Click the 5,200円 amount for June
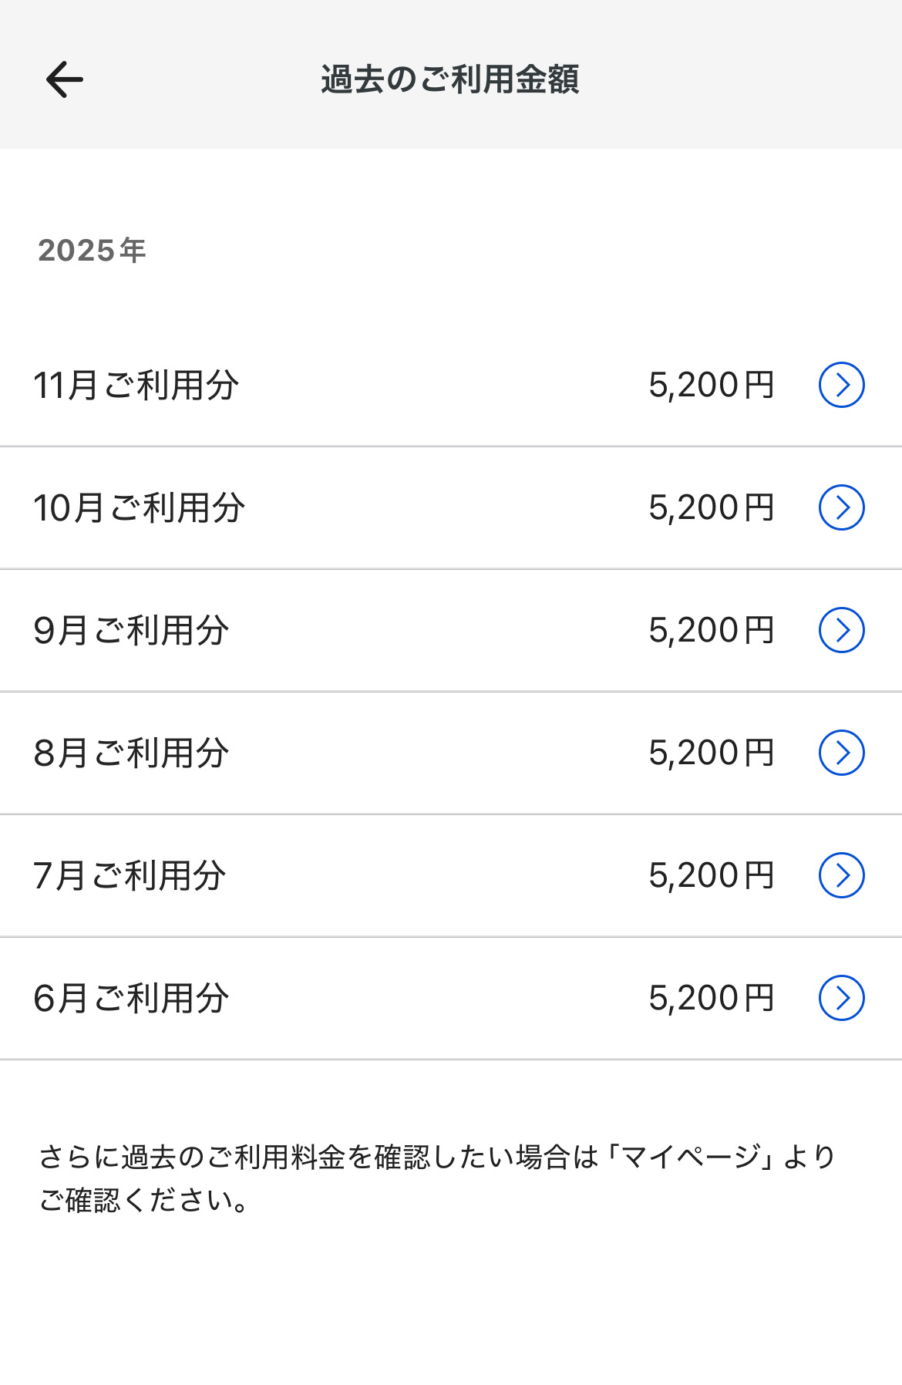Screen dimensions: 902x1385 [711, 998]
